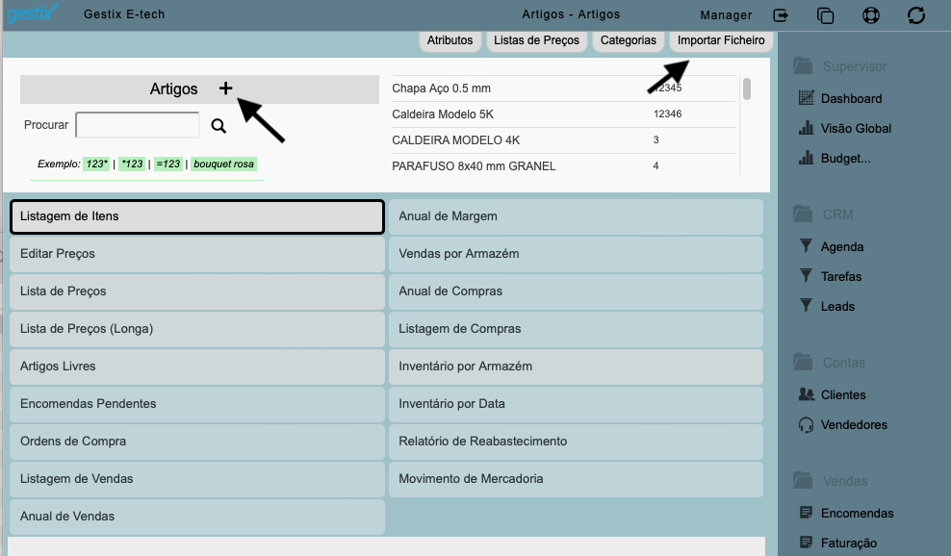951x556 pixels.
Task: Click the lifebuoy help icon
Action: (x=871, y=14)
